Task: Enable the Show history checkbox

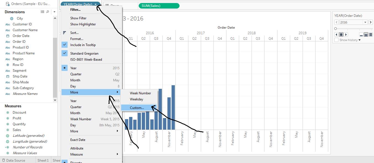Action: click(336, 40)
